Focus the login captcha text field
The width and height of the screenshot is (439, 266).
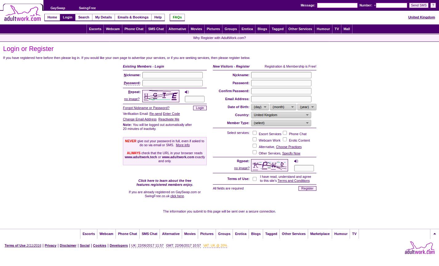[x=195, y=99]
